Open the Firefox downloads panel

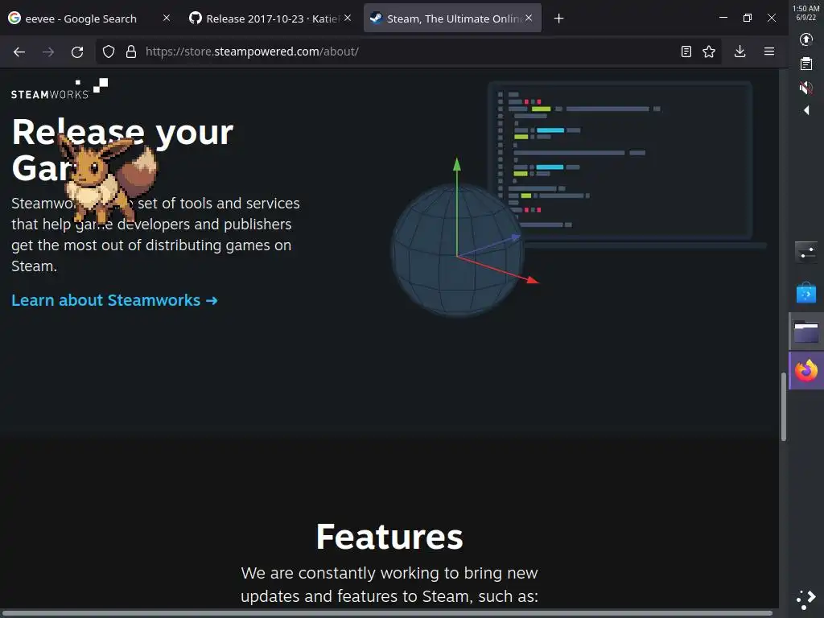[x=740, y=51]
